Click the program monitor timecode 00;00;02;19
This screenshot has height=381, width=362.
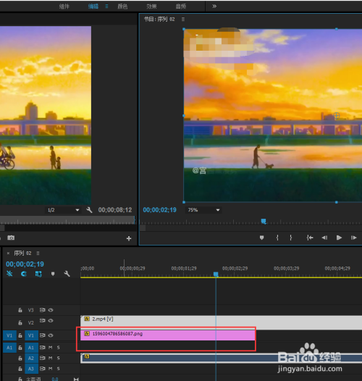pos(159,210)
